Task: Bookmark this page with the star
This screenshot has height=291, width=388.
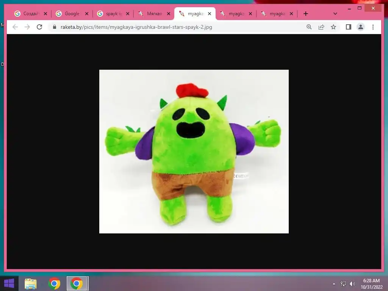Action: [333, 27]
